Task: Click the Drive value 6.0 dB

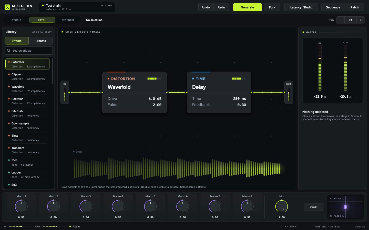Action: pos(155,99)
